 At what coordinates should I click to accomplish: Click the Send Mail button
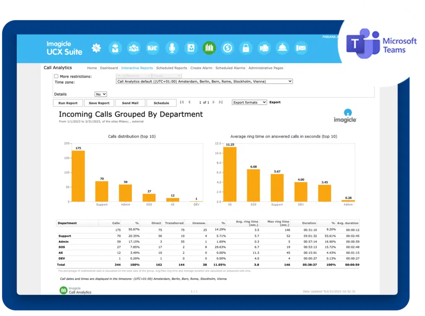(x=130, y=102)
